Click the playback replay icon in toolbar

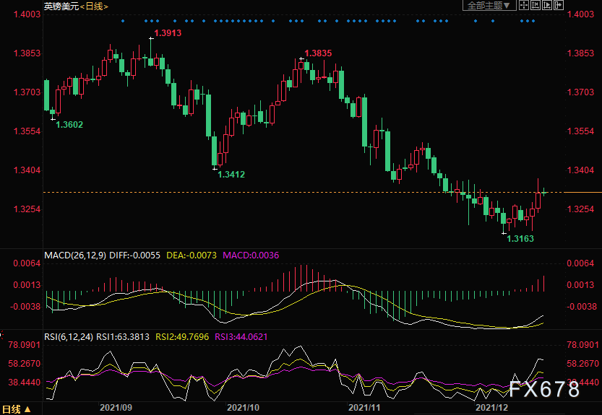coord(547,5)
